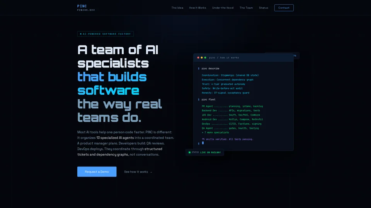Click the PM Agent row in terminal
Viewport: 371px width, 208px height.
[232, 106]
